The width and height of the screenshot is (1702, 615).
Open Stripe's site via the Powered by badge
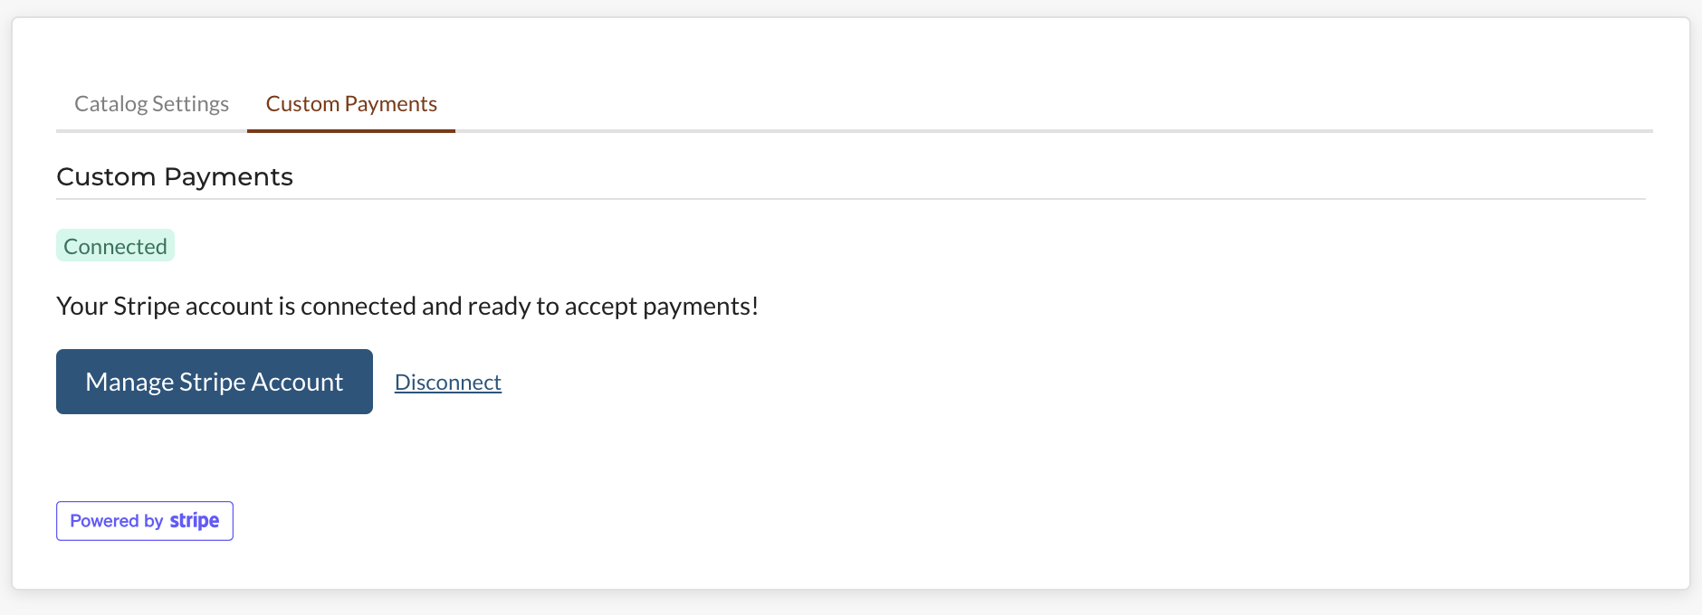(x=144, y=520)
